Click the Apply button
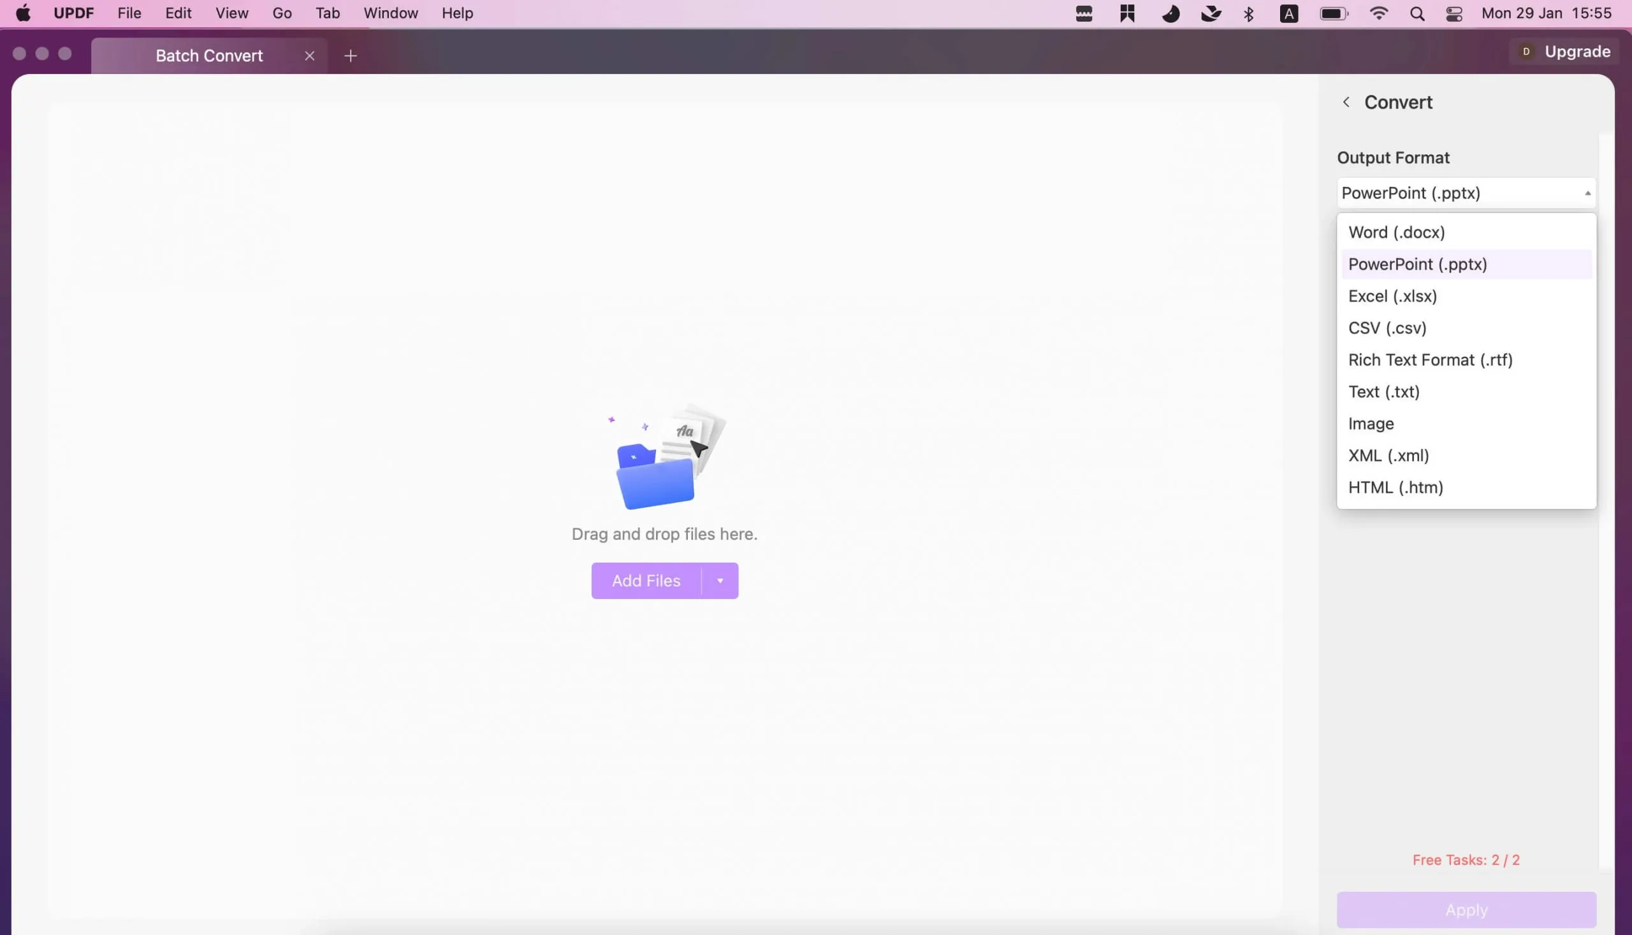Screen dimensions: 1632x935 [1466, 908]
